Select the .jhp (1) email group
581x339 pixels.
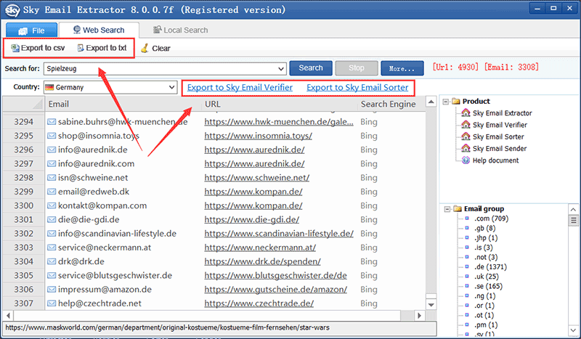(x=486, y=238)
